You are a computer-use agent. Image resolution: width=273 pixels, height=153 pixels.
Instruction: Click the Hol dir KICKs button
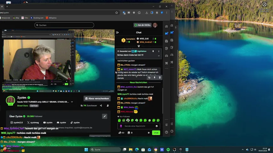143,25
